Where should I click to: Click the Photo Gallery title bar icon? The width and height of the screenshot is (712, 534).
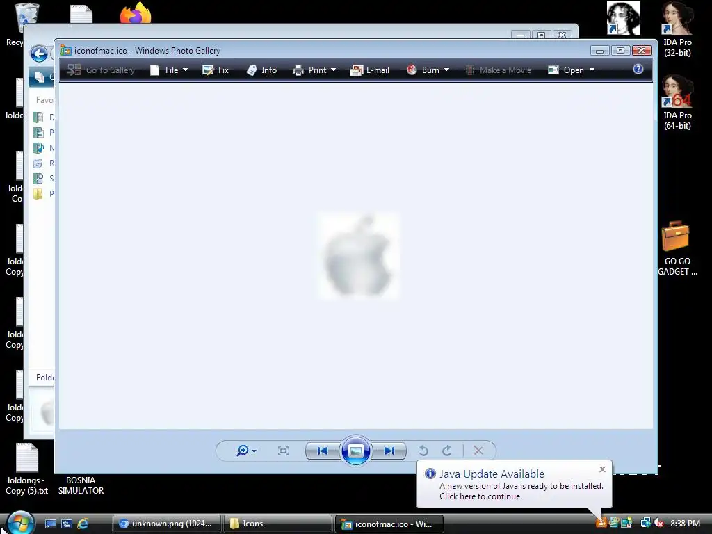(x=66, y=50)
